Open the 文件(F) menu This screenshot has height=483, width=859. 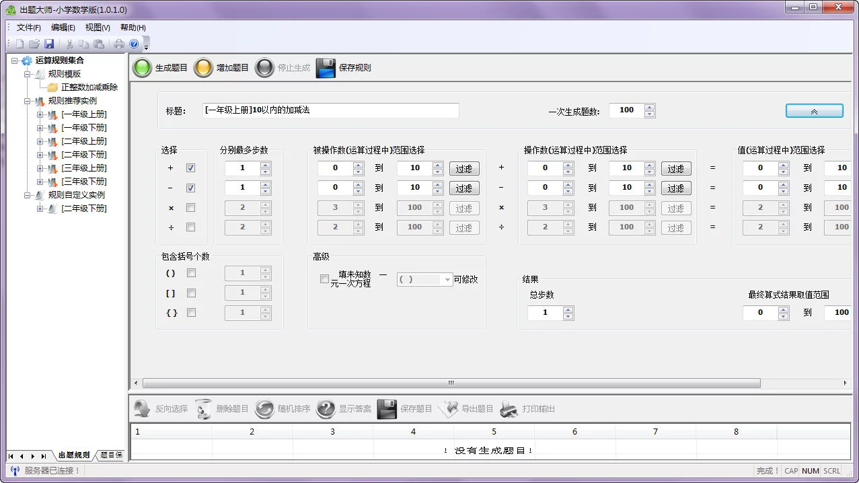[x=28, y=28]
